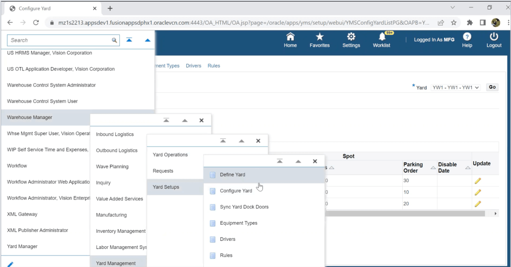Open the Rules tab link on page
Image resolution: width=511 pixels, height=267 pixels.
point(214,66)
